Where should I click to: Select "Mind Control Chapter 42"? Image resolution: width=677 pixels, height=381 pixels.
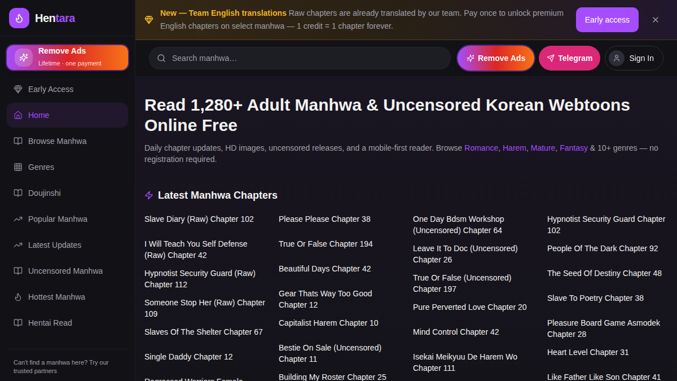pos(456,332)
